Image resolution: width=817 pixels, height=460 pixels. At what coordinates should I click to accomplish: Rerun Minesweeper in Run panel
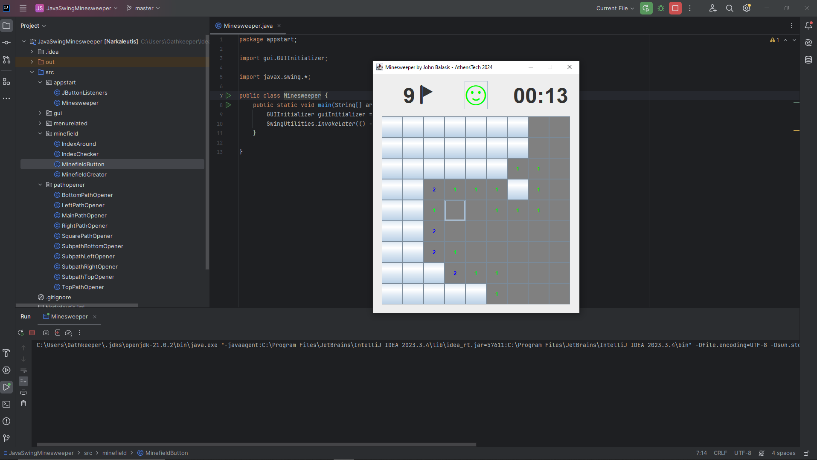[20, 333]
